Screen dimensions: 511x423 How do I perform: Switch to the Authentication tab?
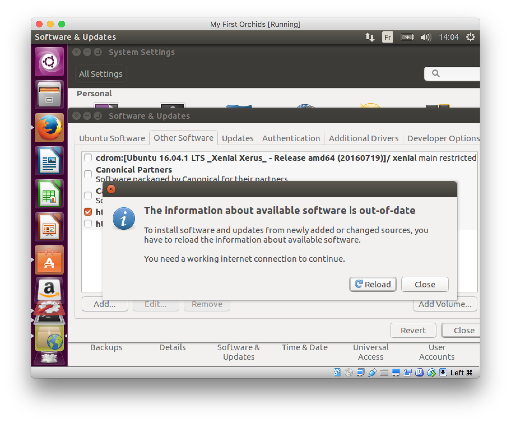(291, 138)
